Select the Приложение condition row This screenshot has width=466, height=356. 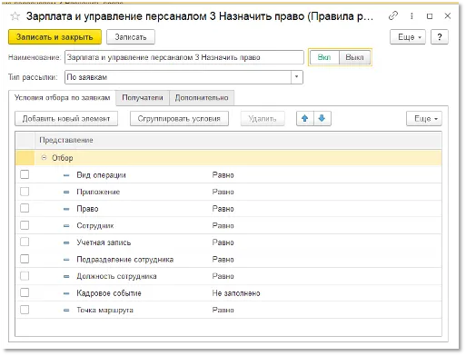229,192
